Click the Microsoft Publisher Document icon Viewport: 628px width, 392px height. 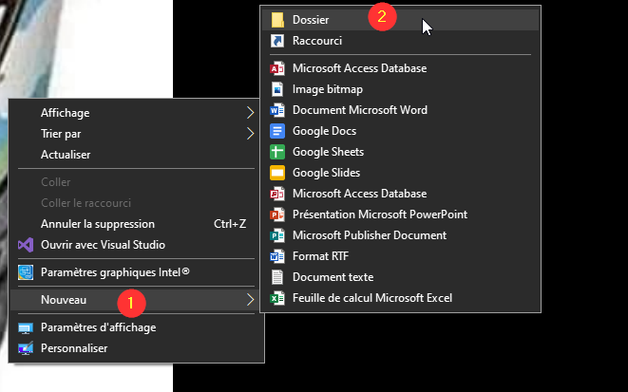coord(277,235)
